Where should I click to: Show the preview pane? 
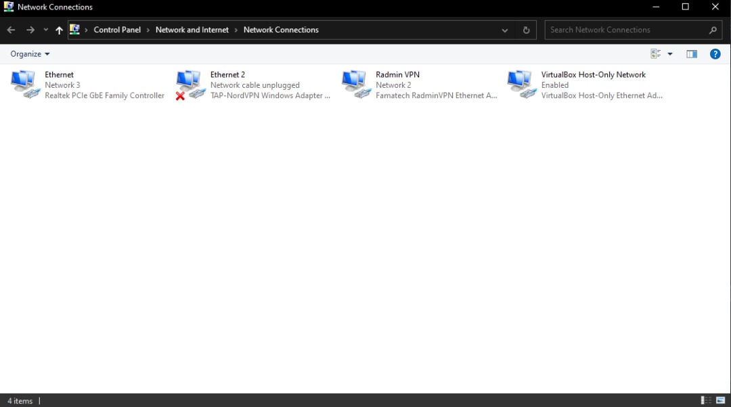pos(691,54)
